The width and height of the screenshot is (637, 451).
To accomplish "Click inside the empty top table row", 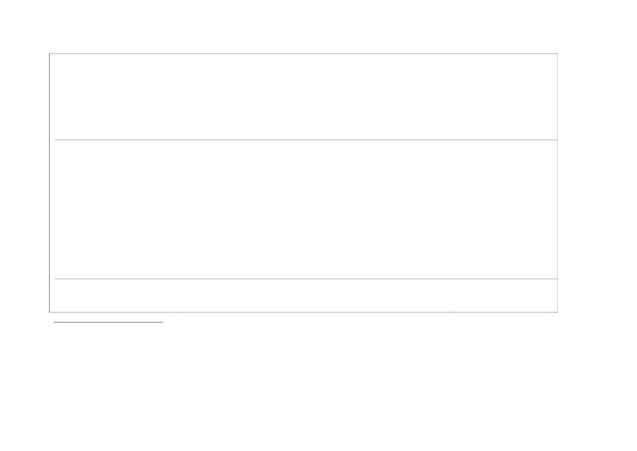I will [303, 97].
